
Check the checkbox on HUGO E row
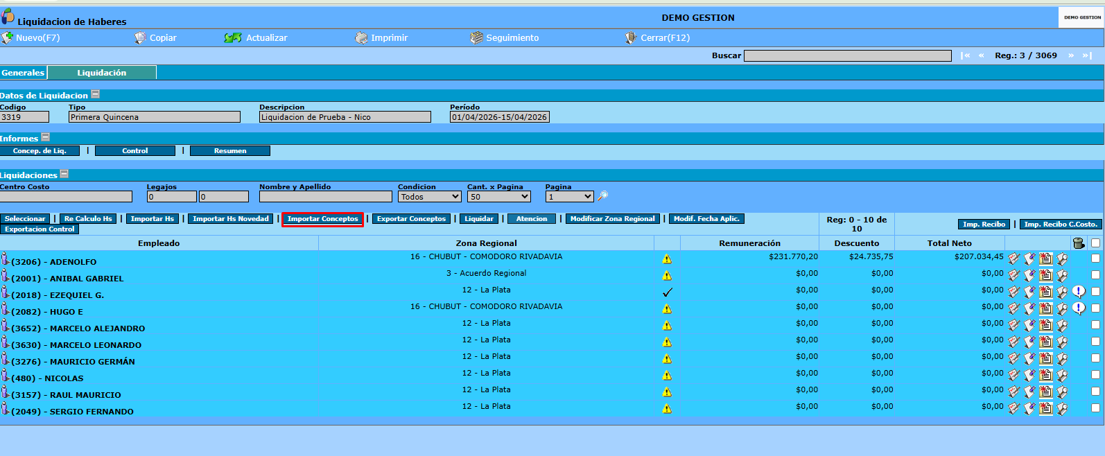(x=1095, y=308)
